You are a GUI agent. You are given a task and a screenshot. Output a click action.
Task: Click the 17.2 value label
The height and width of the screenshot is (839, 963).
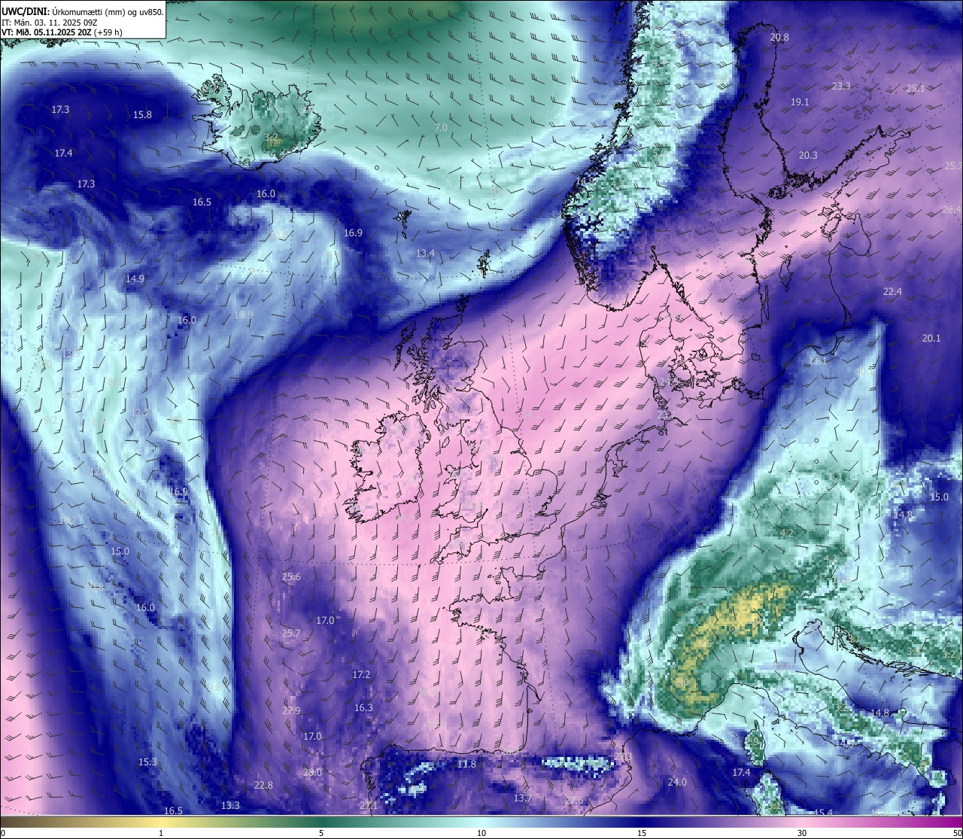coord(361,675)
